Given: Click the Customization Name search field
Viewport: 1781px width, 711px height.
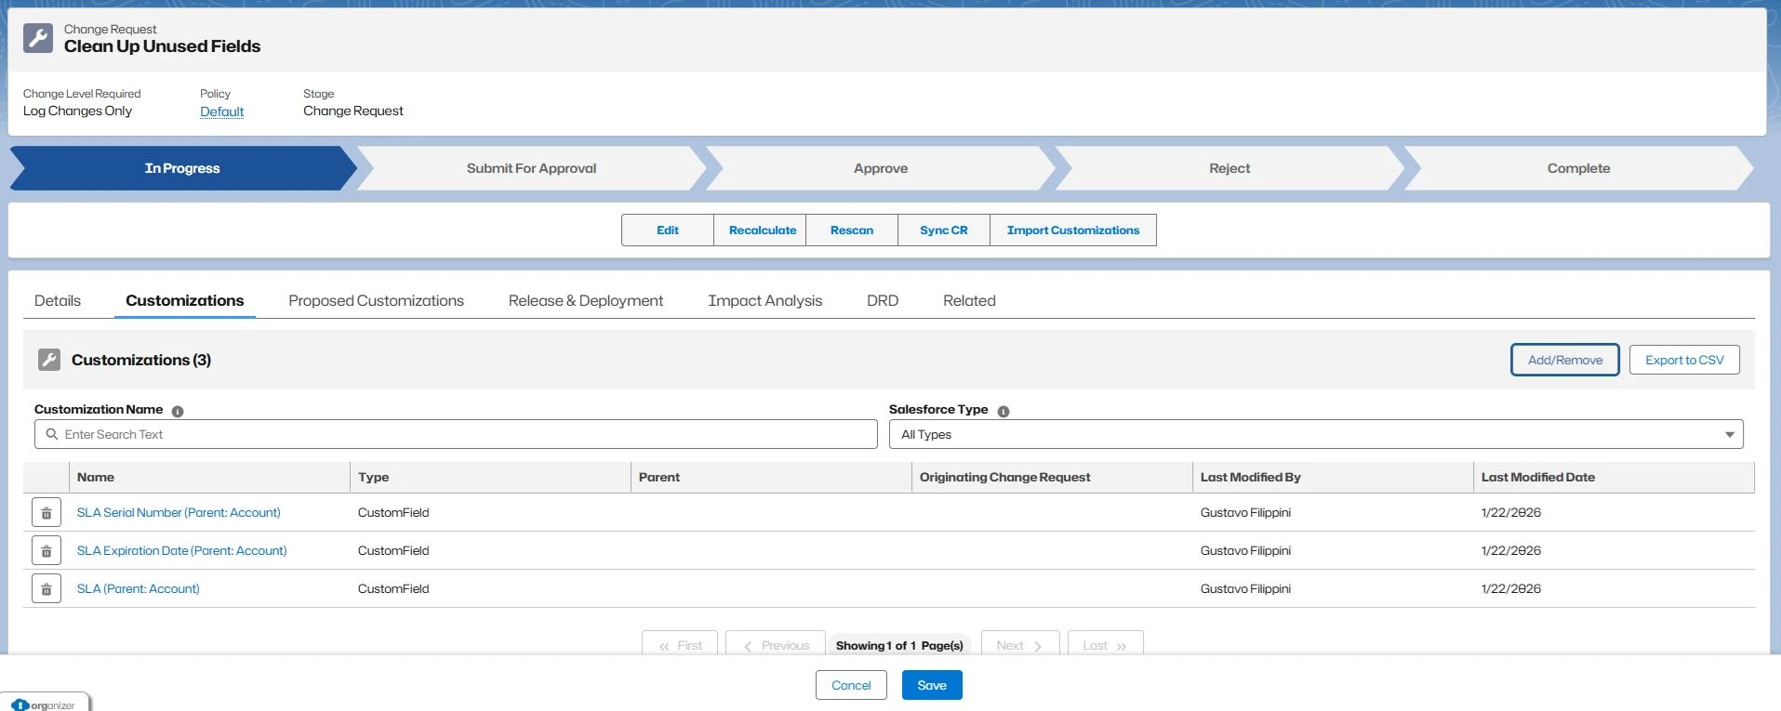Looking at the screenshot, I should [456, 434].
